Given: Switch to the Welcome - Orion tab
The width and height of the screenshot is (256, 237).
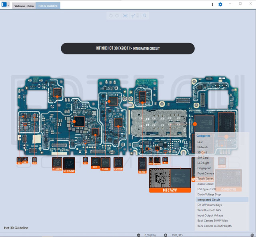Looking at the screenshot, I should (24, 6).
